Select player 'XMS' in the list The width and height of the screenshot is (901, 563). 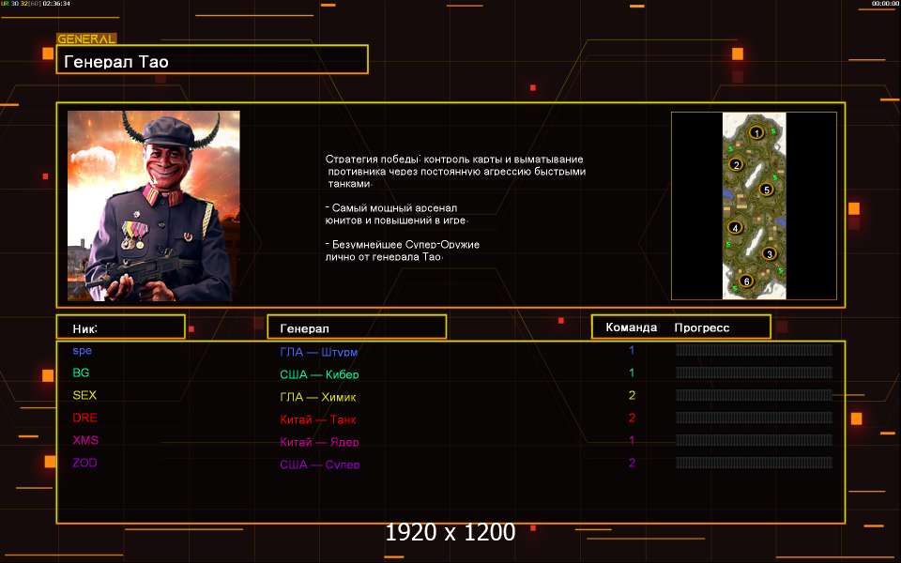pos(85,440)
